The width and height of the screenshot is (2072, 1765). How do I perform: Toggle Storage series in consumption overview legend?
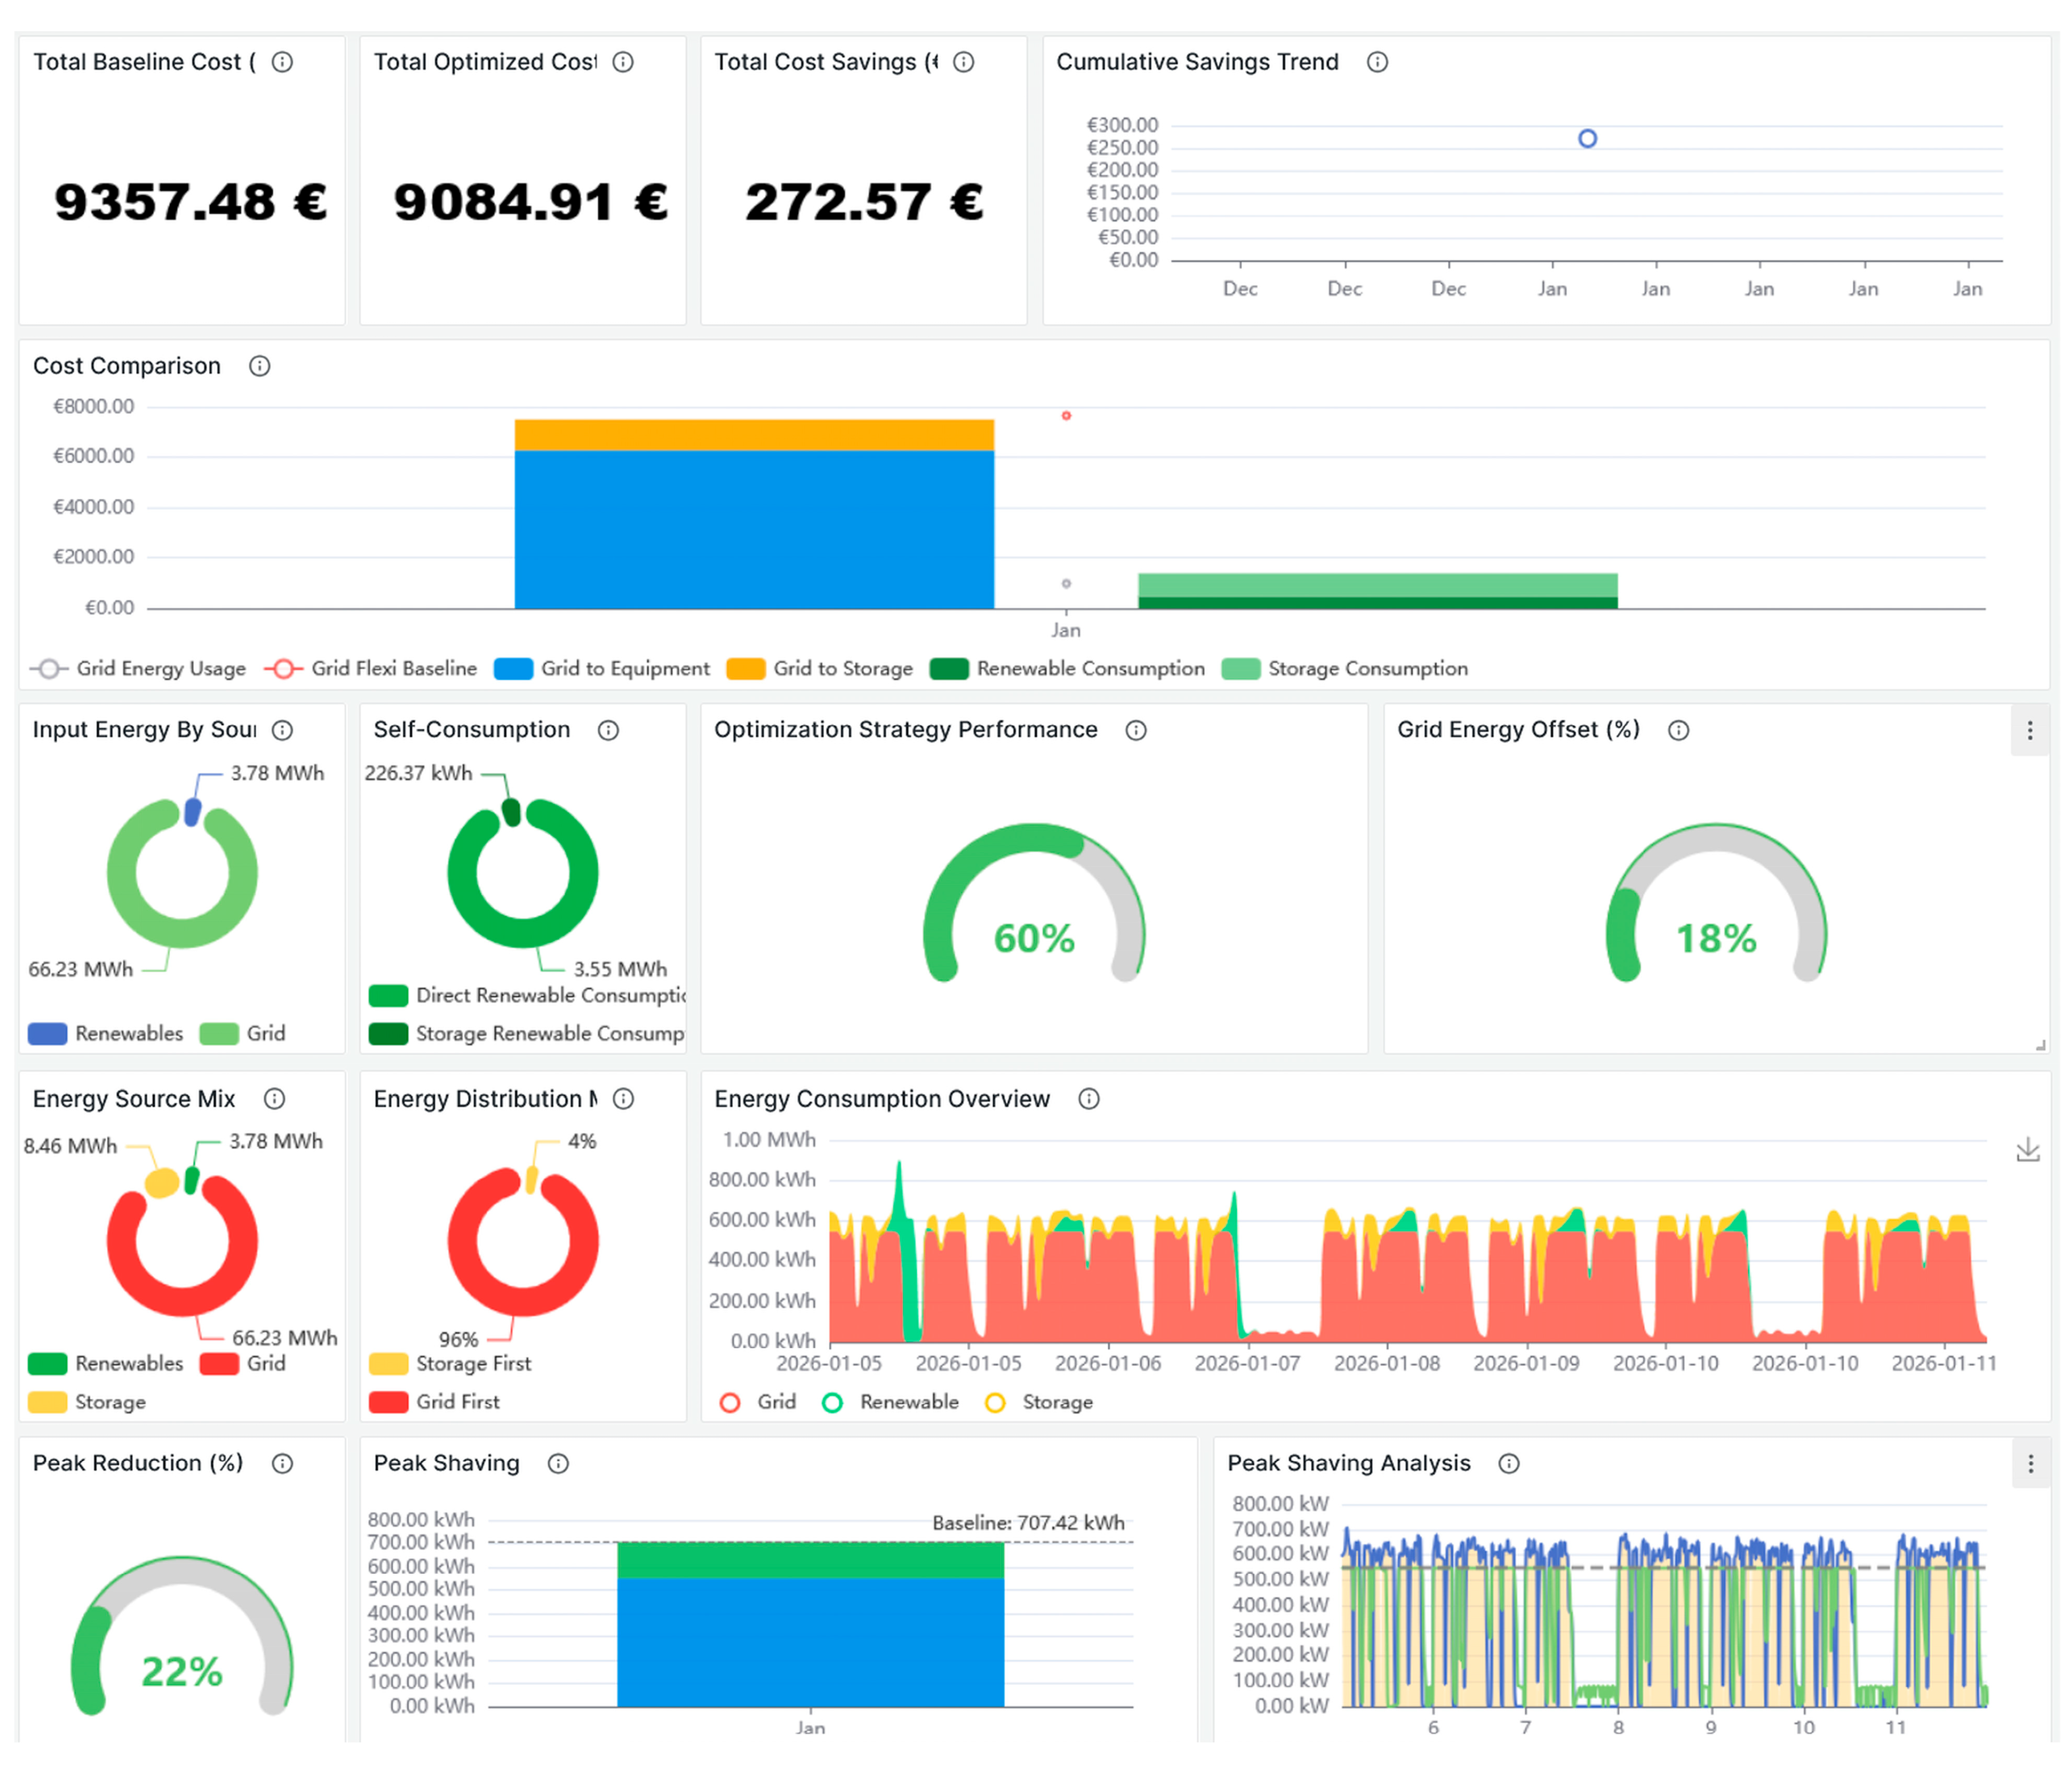coord(1039,1402)
